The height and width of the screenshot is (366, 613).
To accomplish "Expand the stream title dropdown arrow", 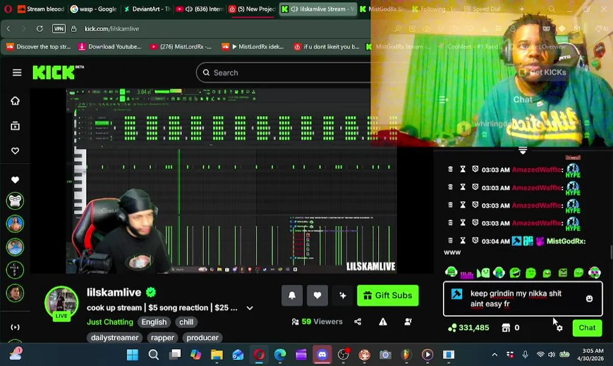I will (x=249, y=308).
